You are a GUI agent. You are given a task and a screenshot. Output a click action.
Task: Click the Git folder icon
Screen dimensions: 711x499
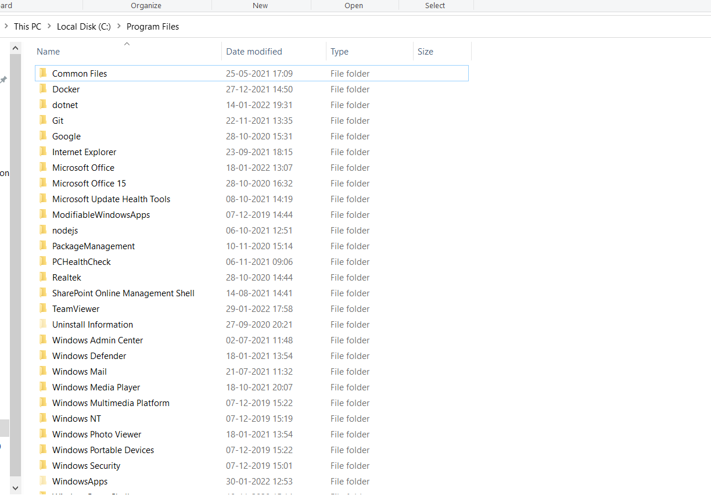(43, 120)
